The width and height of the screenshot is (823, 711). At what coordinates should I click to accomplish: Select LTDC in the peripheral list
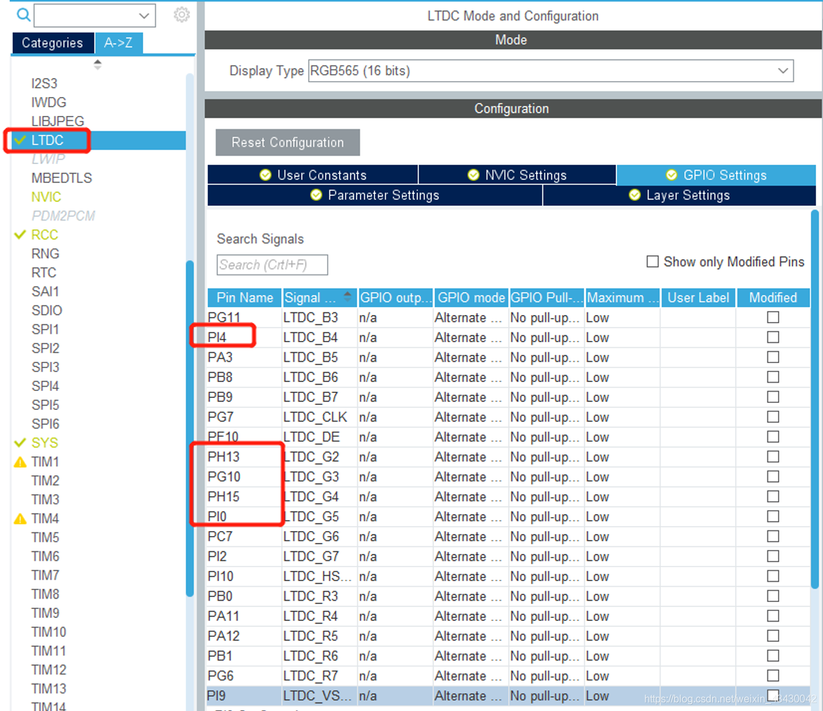point(48,140)
